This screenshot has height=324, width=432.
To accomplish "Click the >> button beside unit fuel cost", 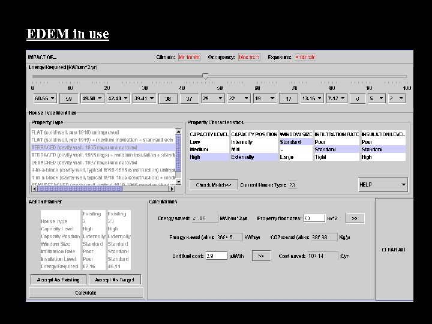I will [x=261, y=256].
